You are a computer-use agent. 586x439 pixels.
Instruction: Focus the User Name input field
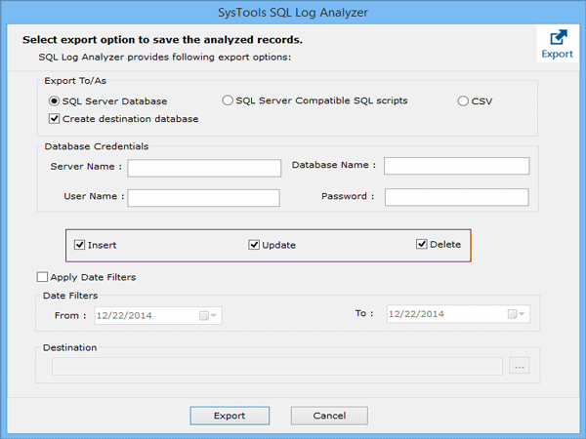(204, 198)
